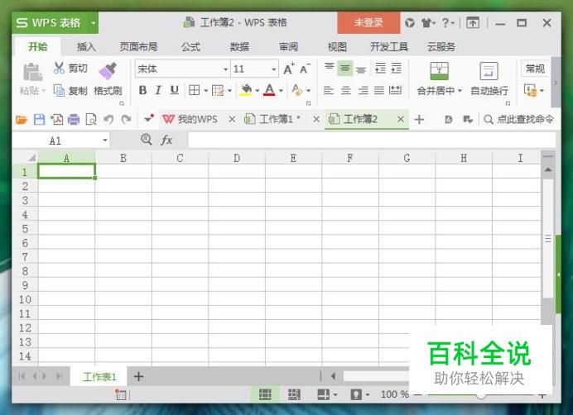Increase indent icon in alignment group
Screen dimensions: 573x415
click(x=397, y=69)
